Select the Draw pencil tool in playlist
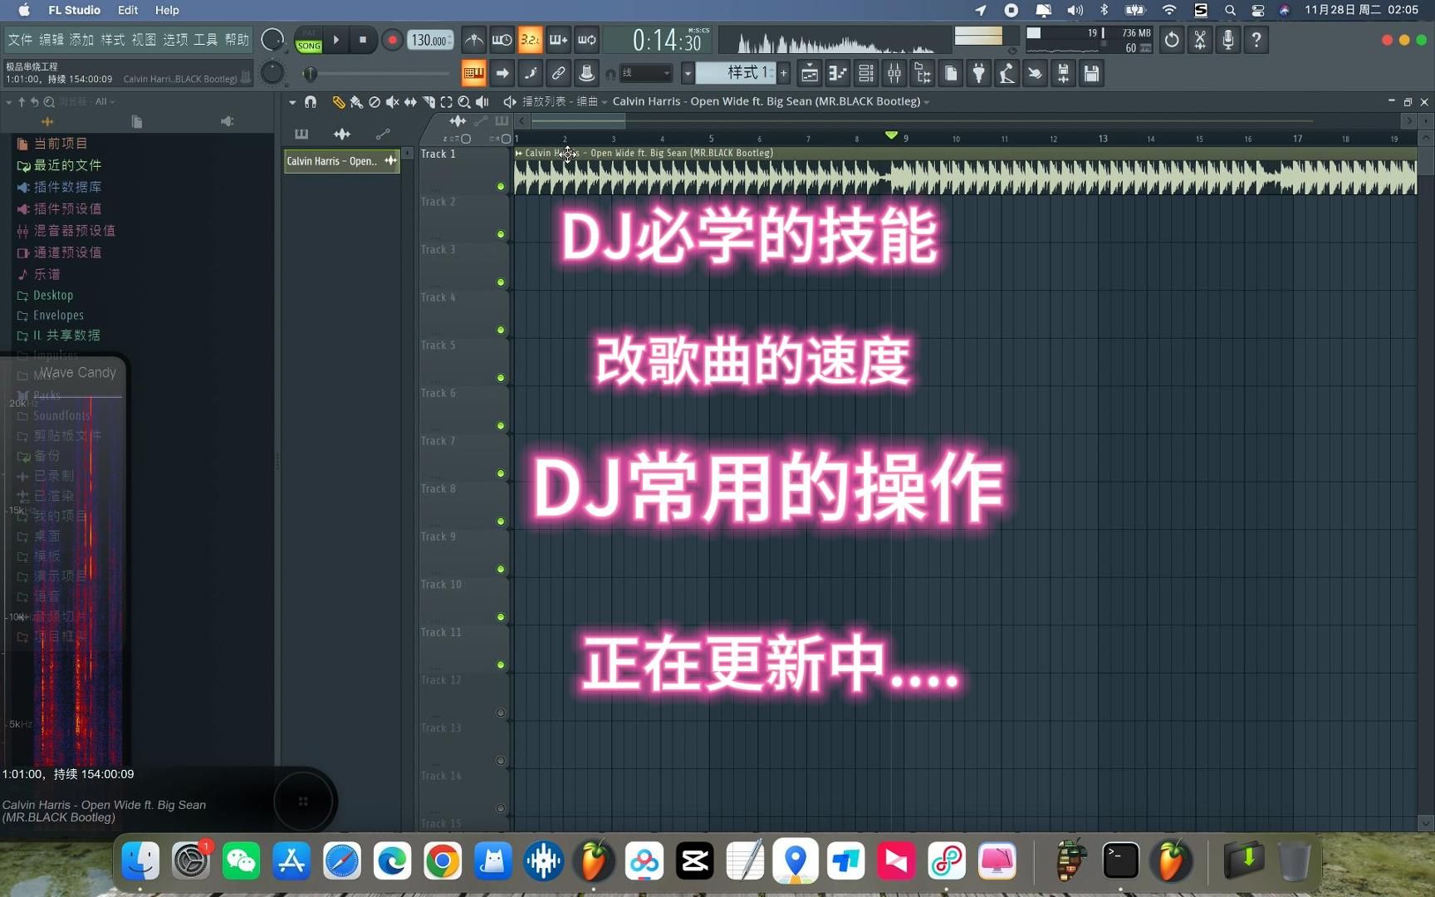Screen dimensions: 1435x897 click(338, 101)
